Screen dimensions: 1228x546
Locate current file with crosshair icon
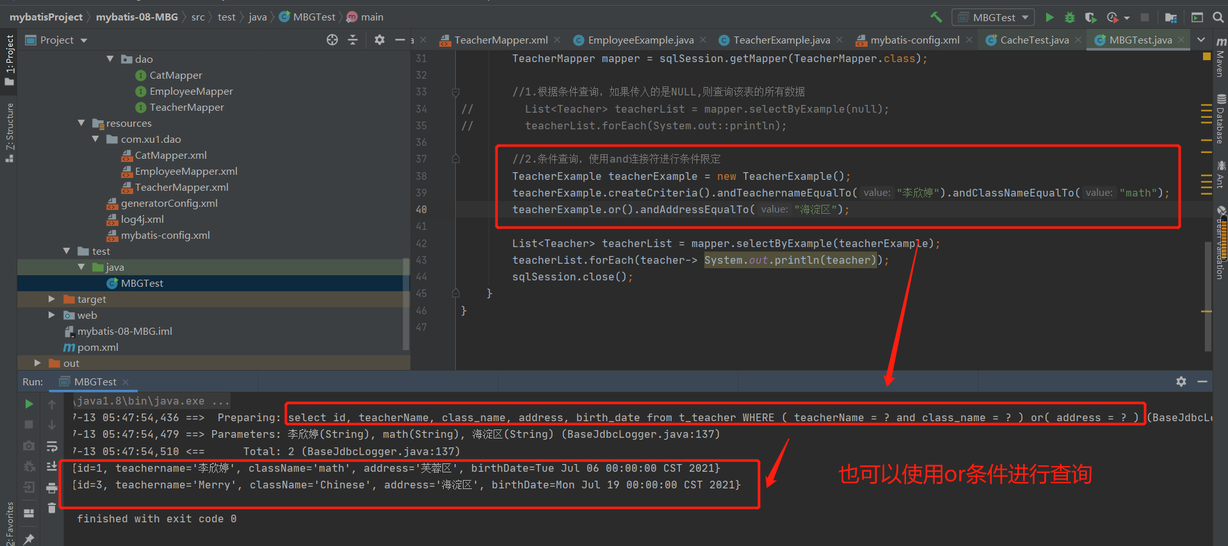(x=332, y=40)
